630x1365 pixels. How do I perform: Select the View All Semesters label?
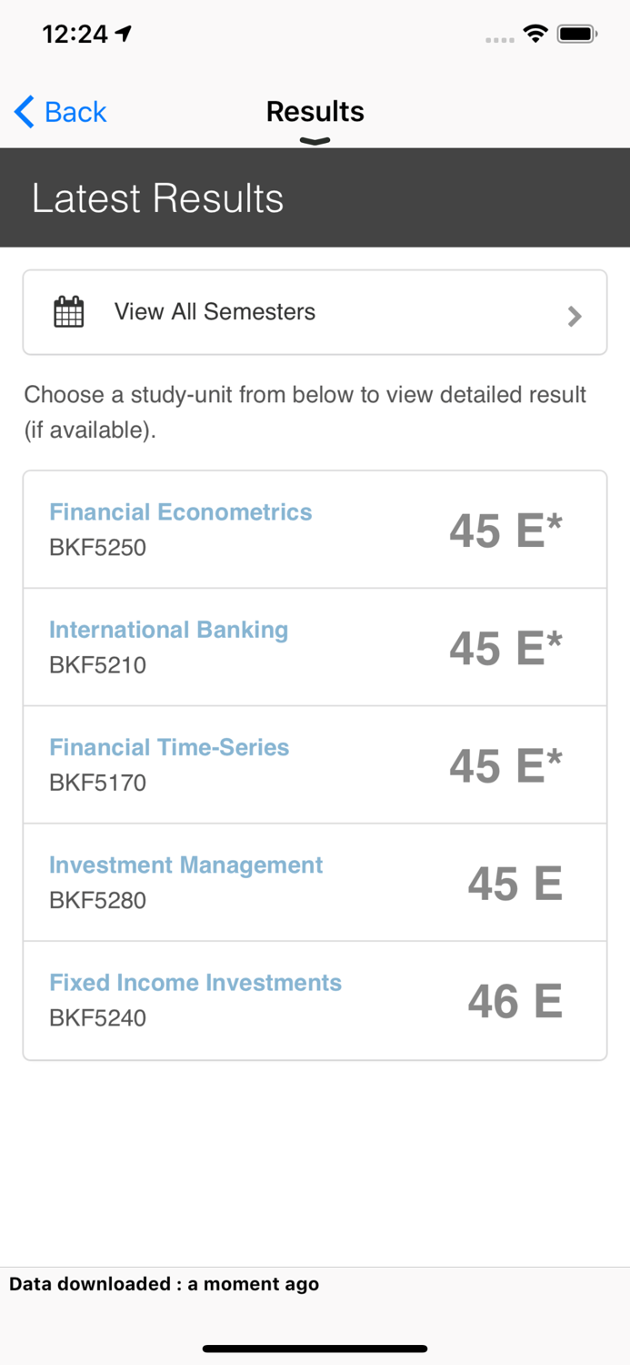[x=215, y=312]
